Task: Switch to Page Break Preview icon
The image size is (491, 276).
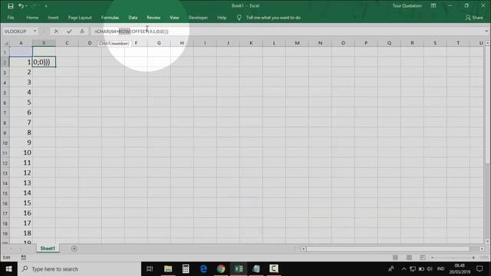Action: click(423, 258)
